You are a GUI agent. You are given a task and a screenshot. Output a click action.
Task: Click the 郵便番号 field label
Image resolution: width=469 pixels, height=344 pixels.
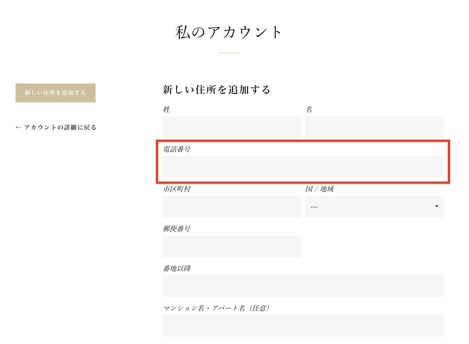coord(177,229)
